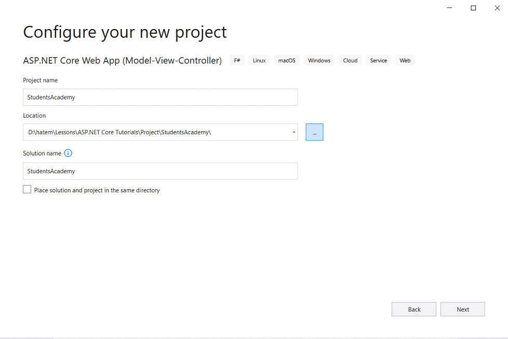Select the Service project type tag

[379, 61]
